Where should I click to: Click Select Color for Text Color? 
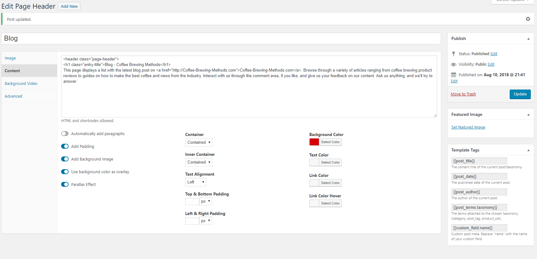[x=330, y=162]
